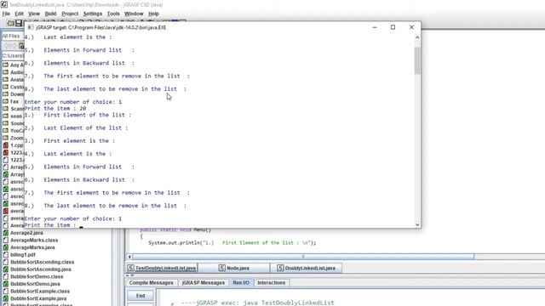Click editor horizontal scrollbar left arrow

click(129, 257)
